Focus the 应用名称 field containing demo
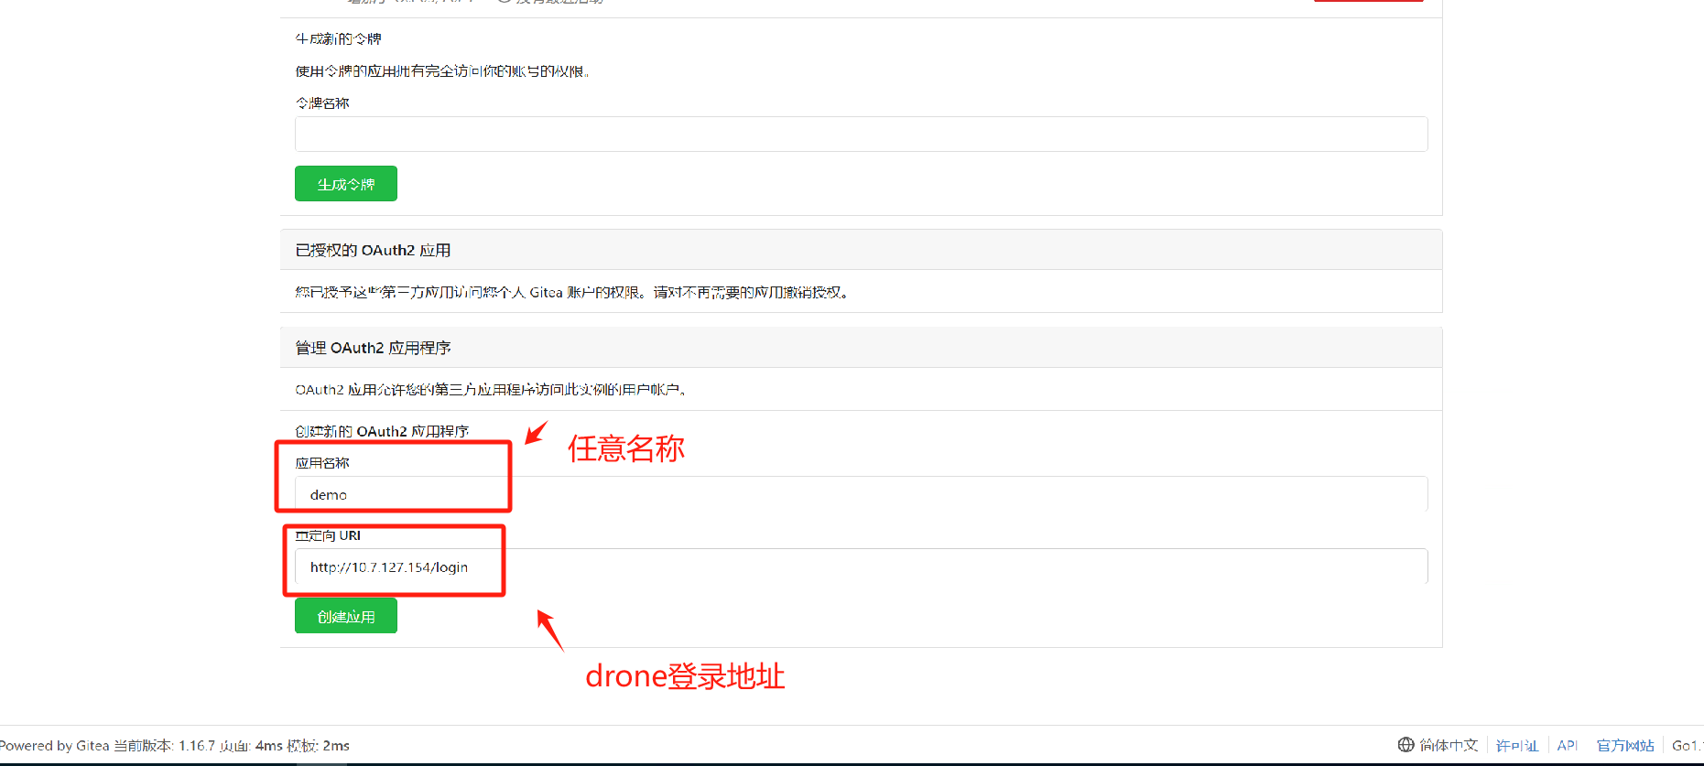The width and height of the screenshot is (1704, 766). click(x=861, y=494)
